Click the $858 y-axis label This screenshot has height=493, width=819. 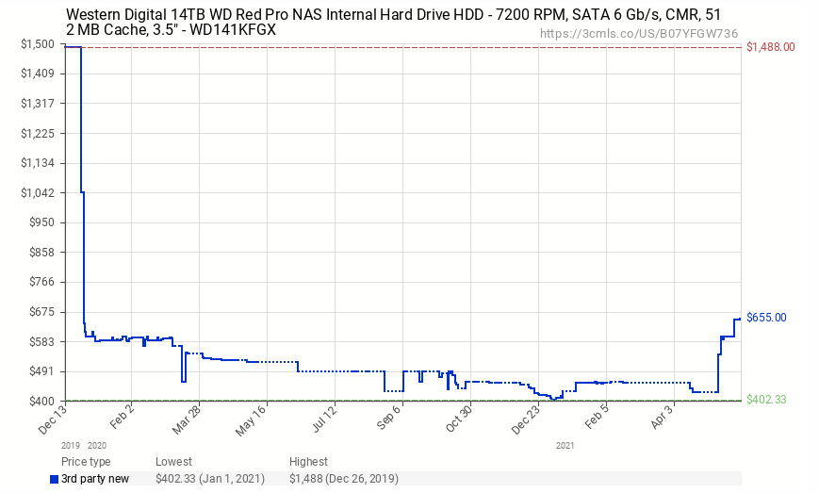(x=41, y=253)
